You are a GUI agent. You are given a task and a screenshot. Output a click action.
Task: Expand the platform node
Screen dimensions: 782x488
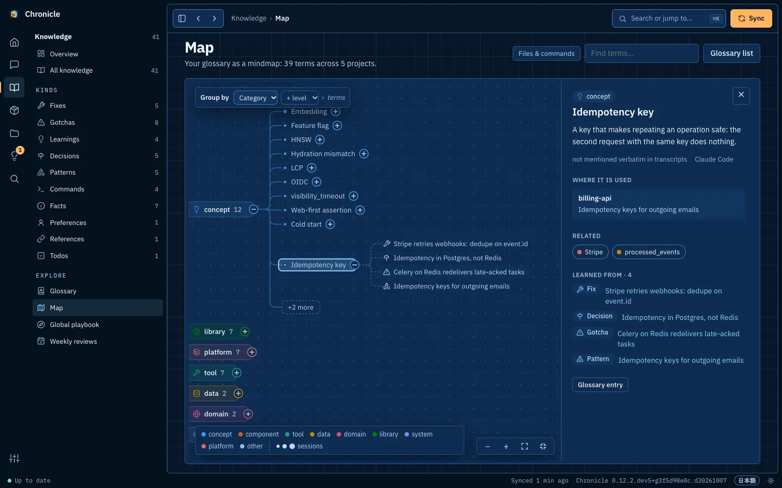[x=252, y=352]
